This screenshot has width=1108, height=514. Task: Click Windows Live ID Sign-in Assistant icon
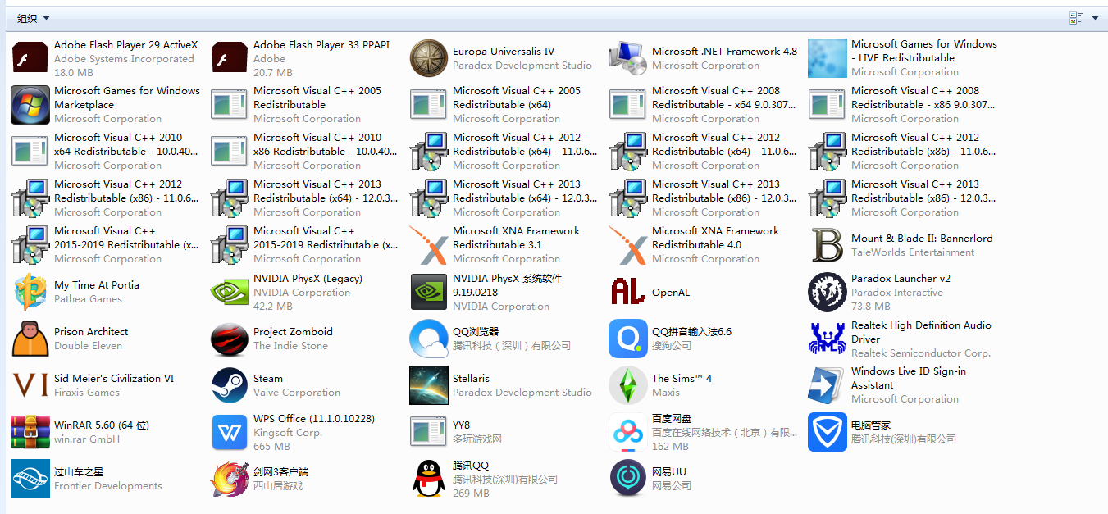pos(828,385)
